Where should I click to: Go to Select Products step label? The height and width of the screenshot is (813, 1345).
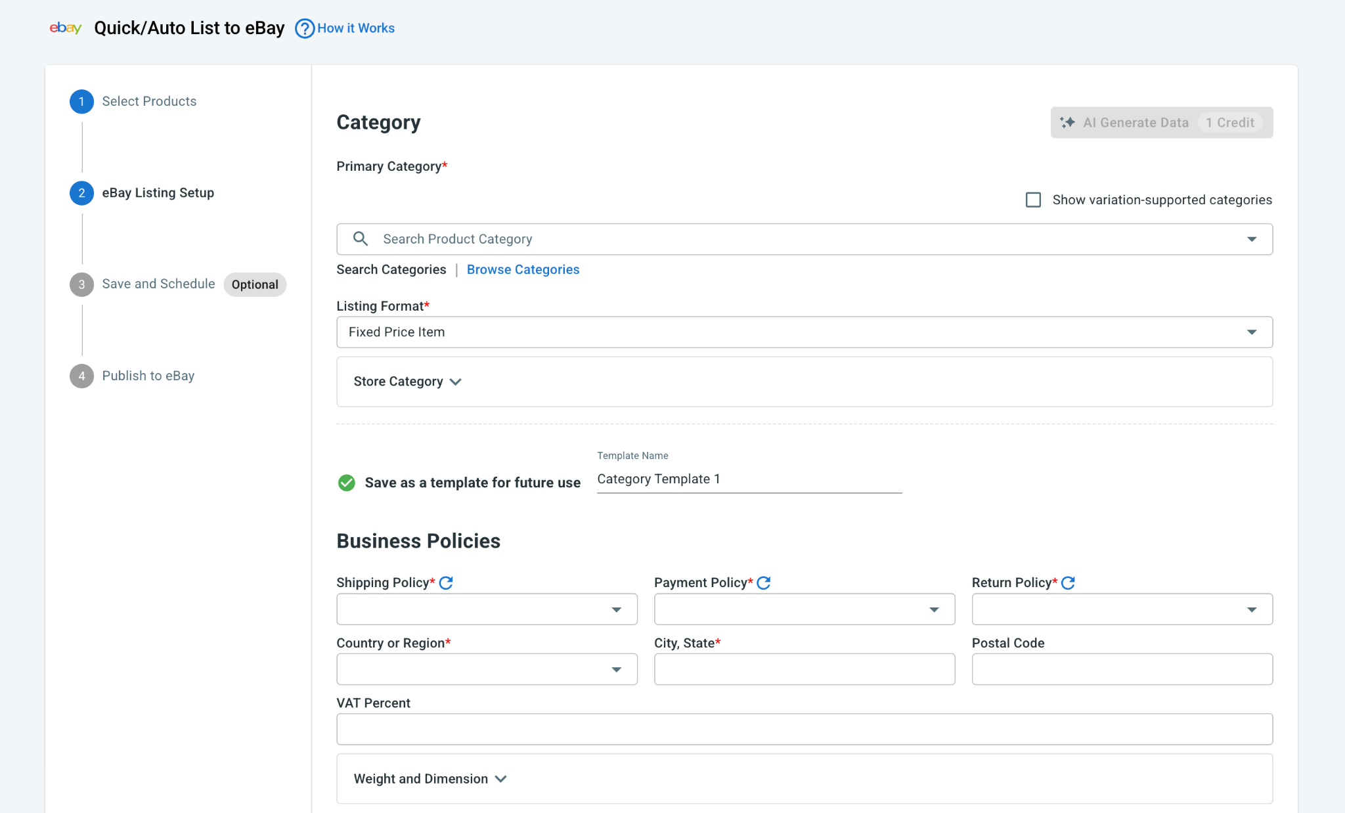point(149,101)
